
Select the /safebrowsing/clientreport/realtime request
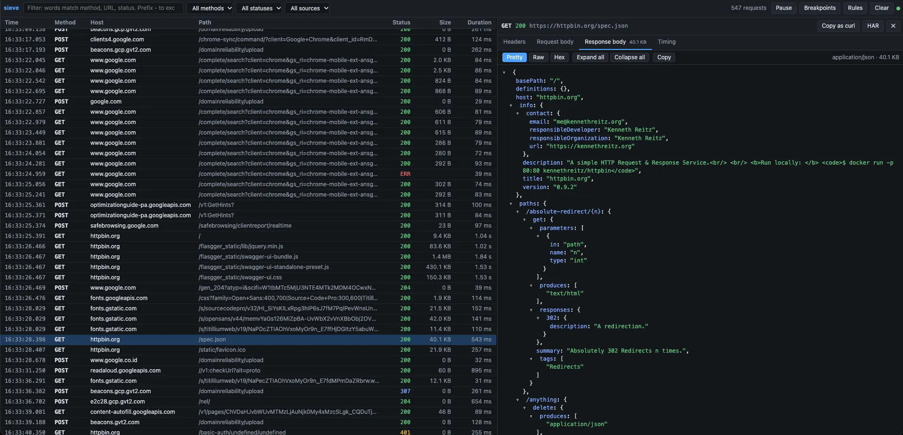(248, 226)
